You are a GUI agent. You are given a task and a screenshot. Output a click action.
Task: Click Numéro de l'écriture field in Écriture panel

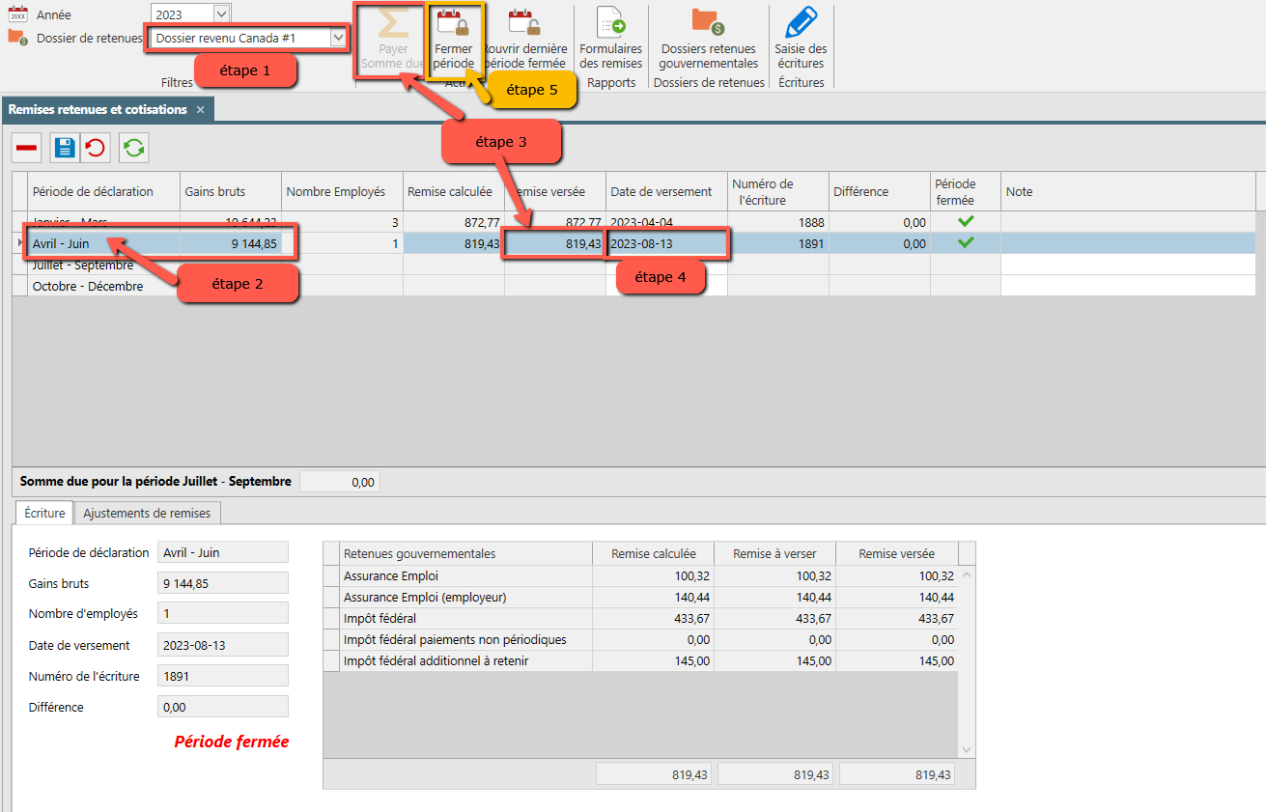(222, 676)
